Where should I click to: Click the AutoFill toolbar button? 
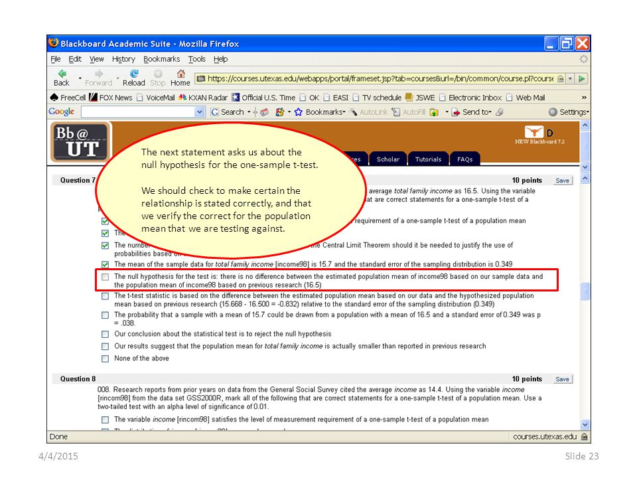[x=408, y=112]
